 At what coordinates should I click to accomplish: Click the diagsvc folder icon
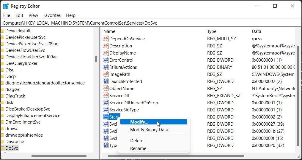(2, 89)
